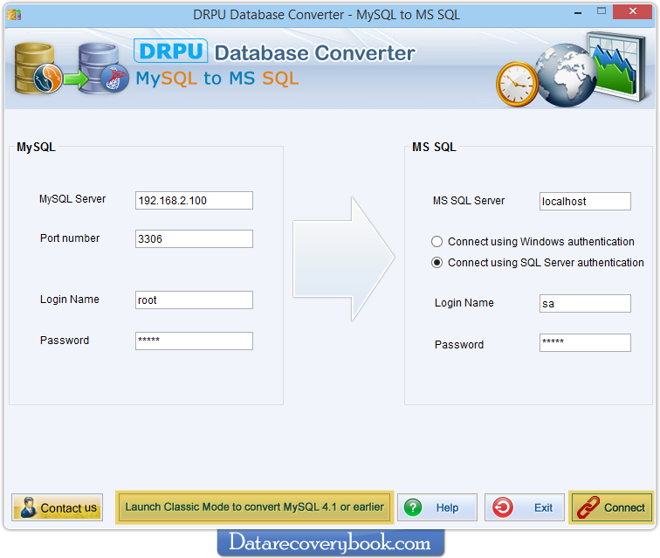Click the red Exit power icon
The image size is (660, 558).
point(503,507)
